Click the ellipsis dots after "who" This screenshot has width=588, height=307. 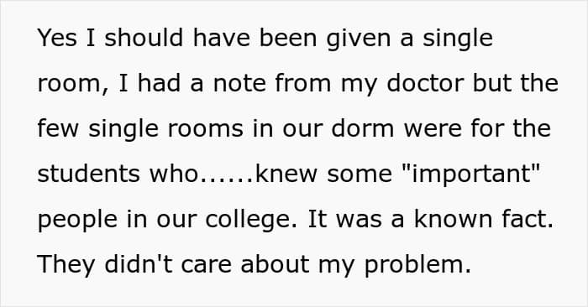point(227,180)
